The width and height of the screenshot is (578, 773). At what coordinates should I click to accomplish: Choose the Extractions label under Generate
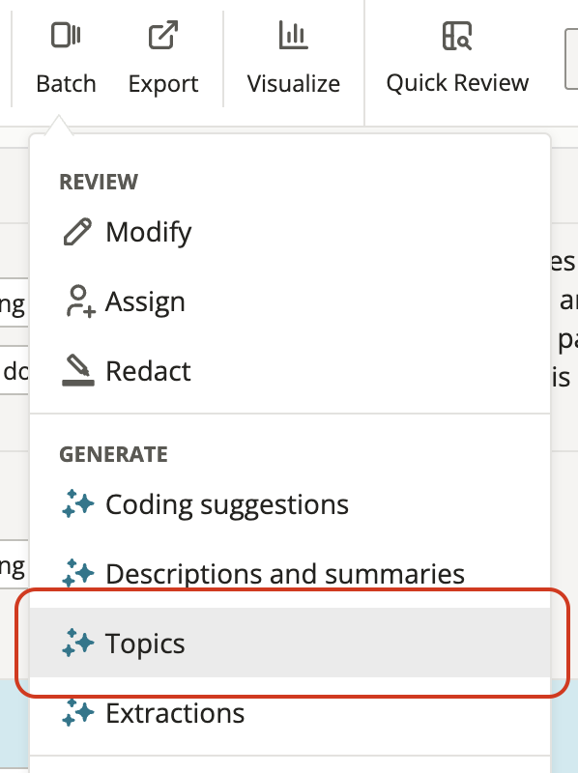(175, 713)
